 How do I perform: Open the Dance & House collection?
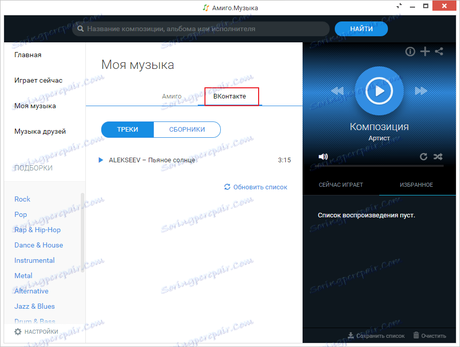[39, 245]
